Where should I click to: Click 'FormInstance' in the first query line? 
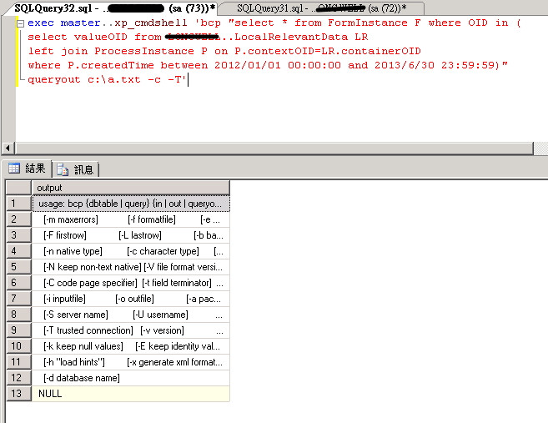coord(368,23)
